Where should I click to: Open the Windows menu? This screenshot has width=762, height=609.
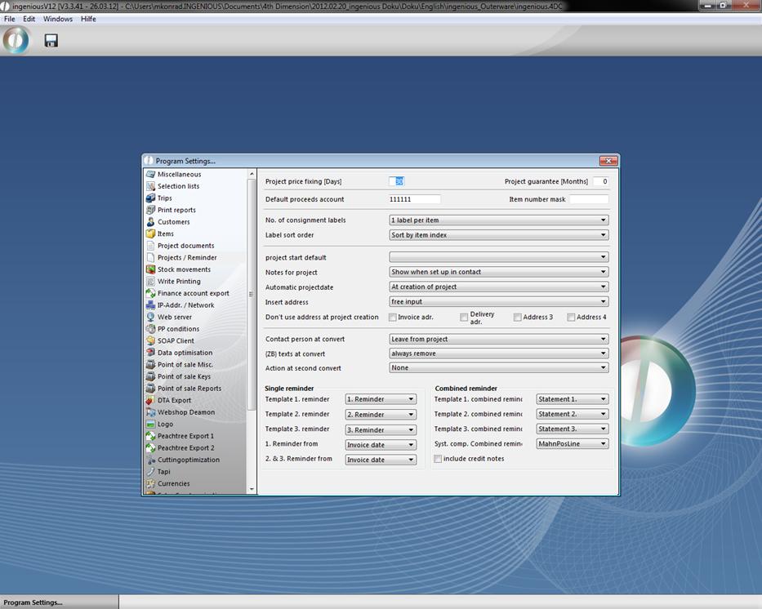57,19
